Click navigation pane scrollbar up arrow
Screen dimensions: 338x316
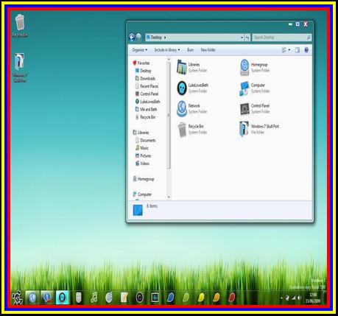point(169,59)
